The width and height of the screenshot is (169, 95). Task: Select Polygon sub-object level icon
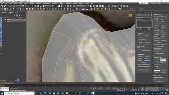146,35
